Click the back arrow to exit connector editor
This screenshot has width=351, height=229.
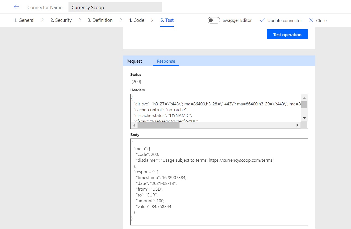point(16,7)
